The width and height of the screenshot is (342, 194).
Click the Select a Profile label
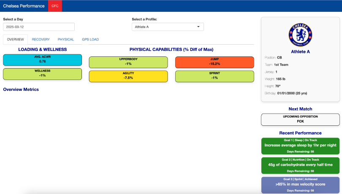pos(144,19)
